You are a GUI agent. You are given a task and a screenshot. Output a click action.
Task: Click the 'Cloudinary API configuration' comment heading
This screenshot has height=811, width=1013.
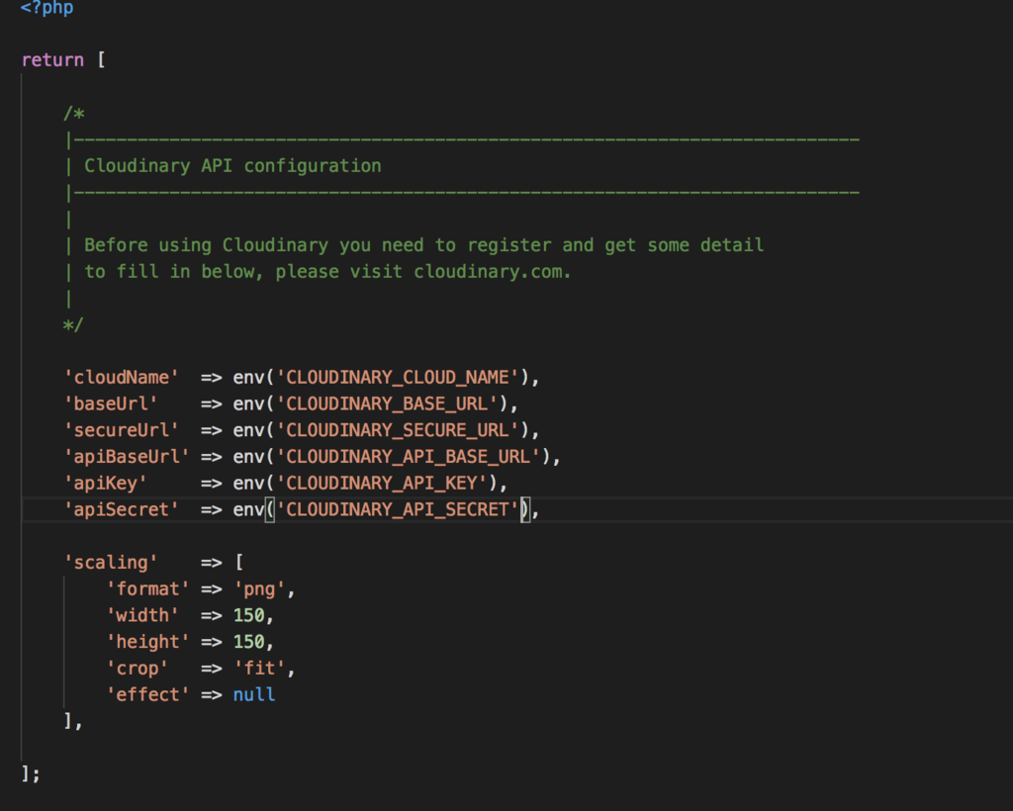[232, 166]
